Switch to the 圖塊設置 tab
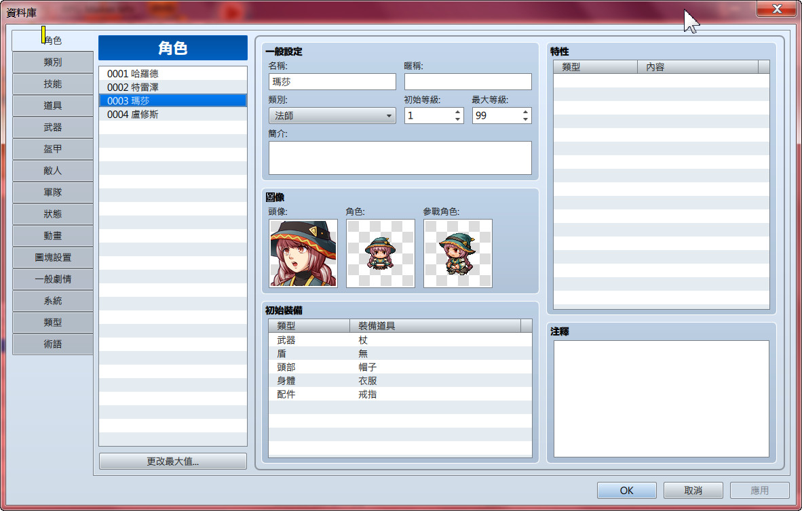802x511 pixels. [53, 258]
